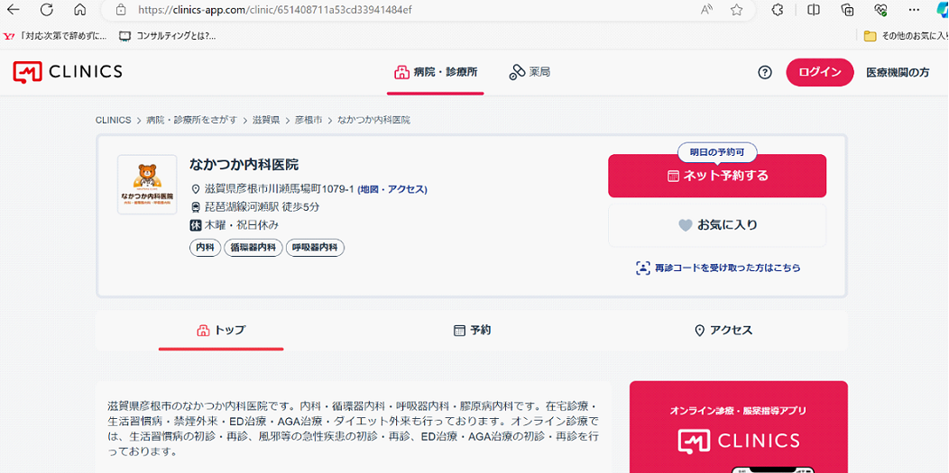Viewport: 949px width, 473px height.
Task: Select 薬局 in the top navigation
Action: point(530,72)
